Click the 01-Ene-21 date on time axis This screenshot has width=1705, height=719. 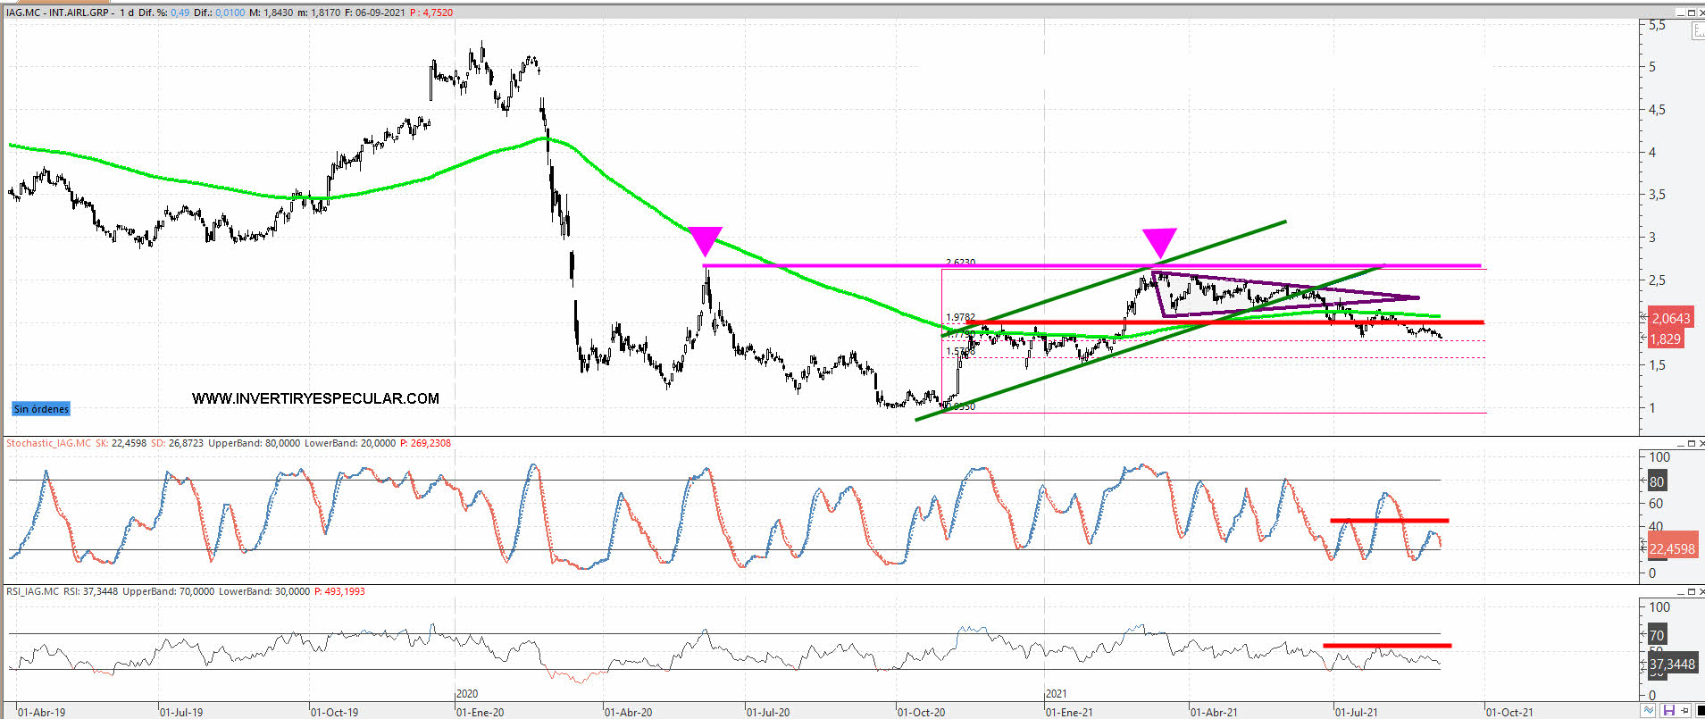tap(1069, 712)
